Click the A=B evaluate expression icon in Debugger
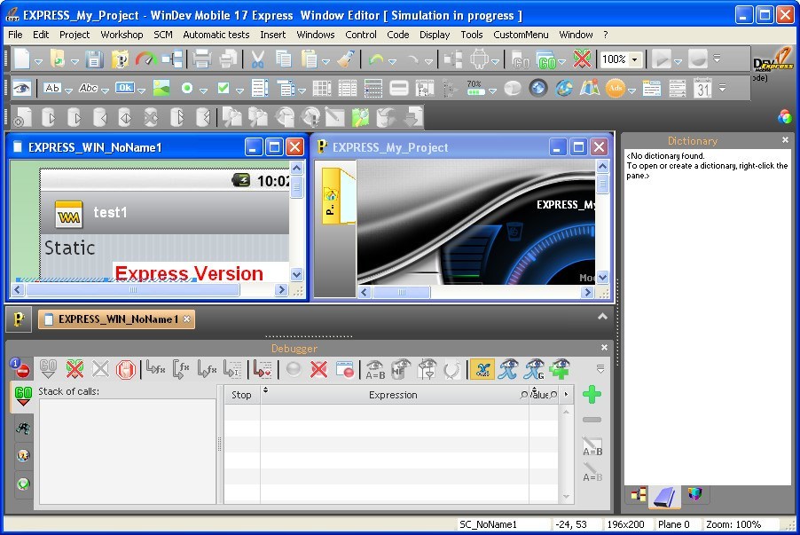 point(375,369)
